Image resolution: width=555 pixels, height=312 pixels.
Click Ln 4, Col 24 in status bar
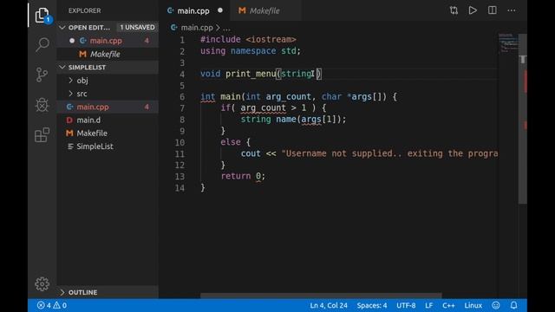click(329, 305)
